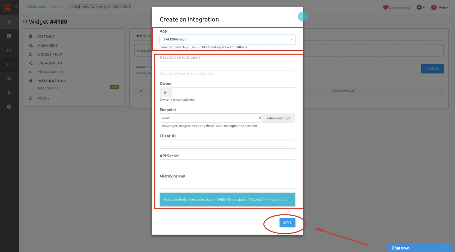Go to DASHBOARD breadcrumb
455x252 pixels.
[x=36, y=7]
